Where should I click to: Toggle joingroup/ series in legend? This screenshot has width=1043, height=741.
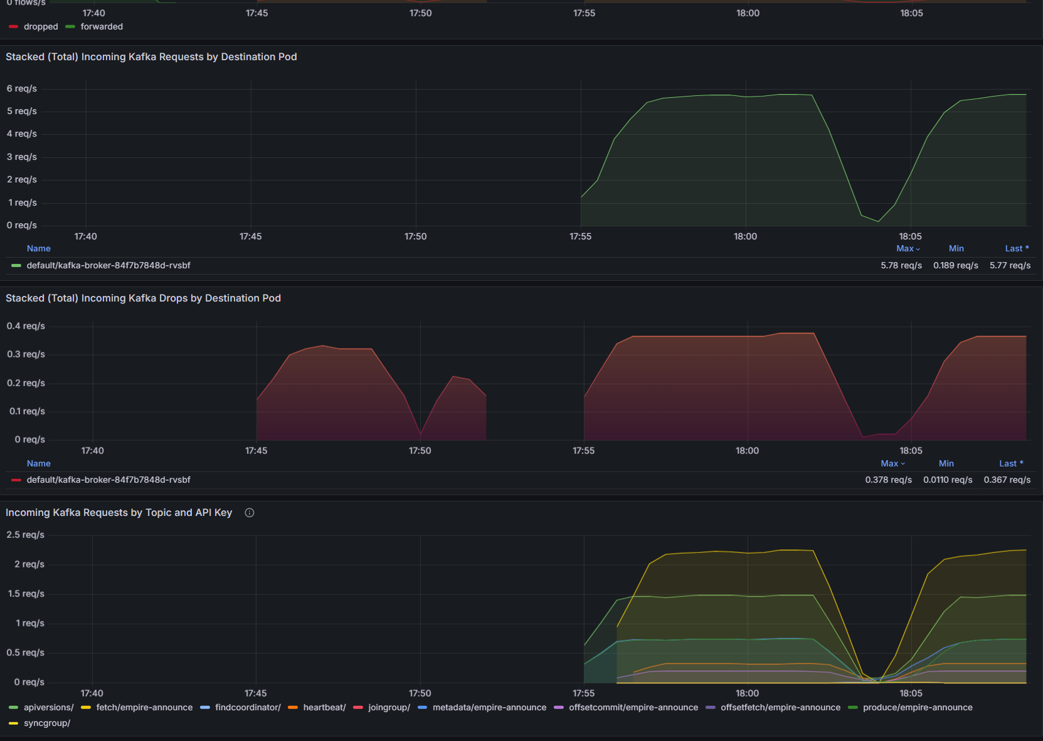pos(389,707)
